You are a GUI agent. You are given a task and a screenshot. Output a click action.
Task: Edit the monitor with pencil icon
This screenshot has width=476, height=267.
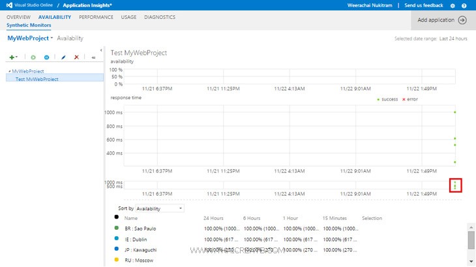click(63, 57)
